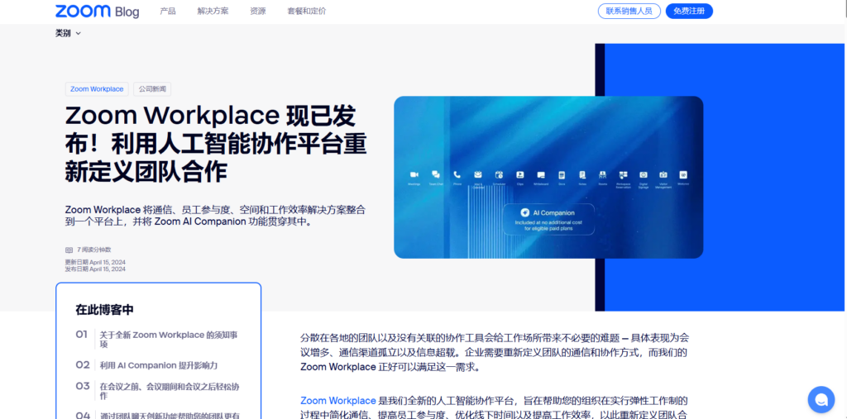Jump to 利用 AI Companion 提升影响力 section
This screenshot has width=847, height=419.
(159, 365)
